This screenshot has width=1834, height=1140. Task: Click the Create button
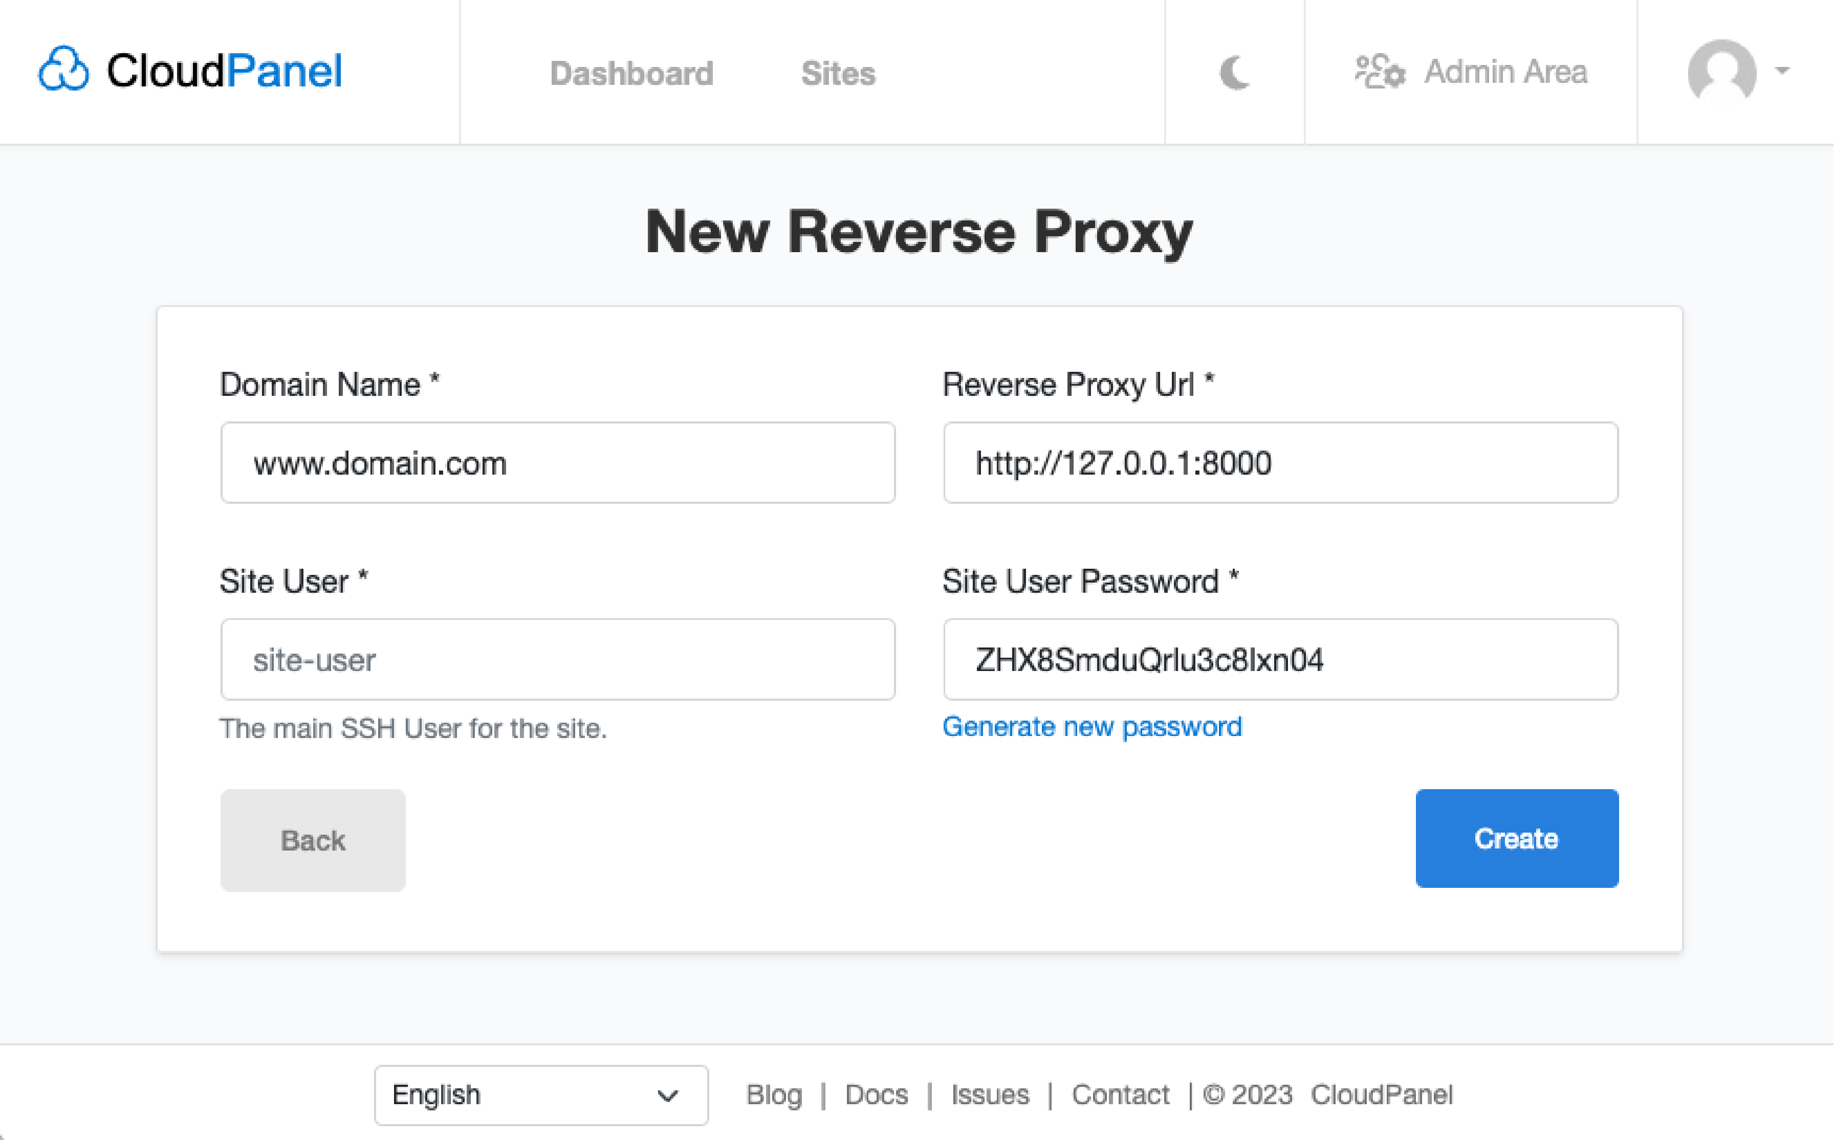tap(1516, 838)
